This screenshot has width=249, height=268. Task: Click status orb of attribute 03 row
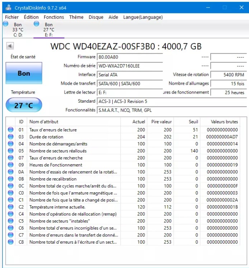[11, 137]
